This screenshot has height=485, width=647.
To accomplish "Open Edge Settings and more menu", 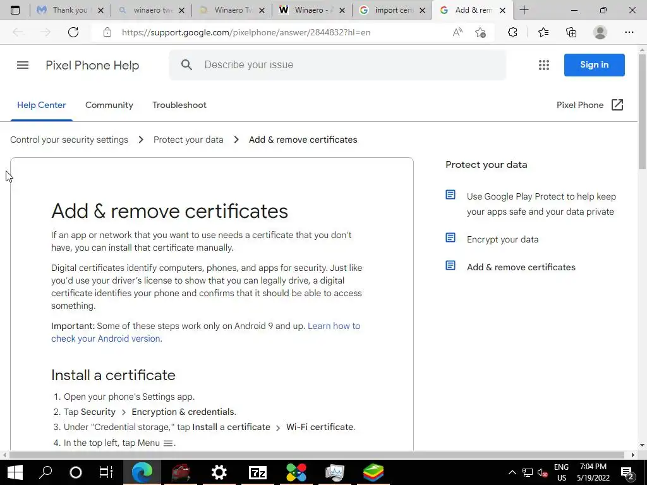I will coord(629,32).
